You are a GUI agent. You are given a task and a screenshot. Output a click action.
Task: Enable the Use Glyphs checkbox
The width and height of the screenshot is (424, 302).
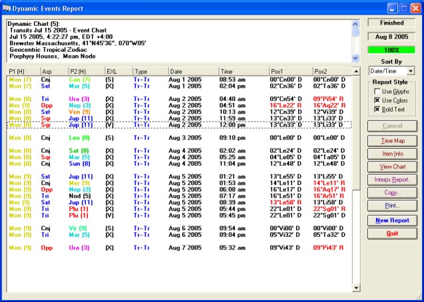click(376, 91)
